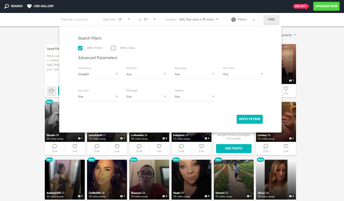Open the Hair color dropdown

[x=243, y=74]
